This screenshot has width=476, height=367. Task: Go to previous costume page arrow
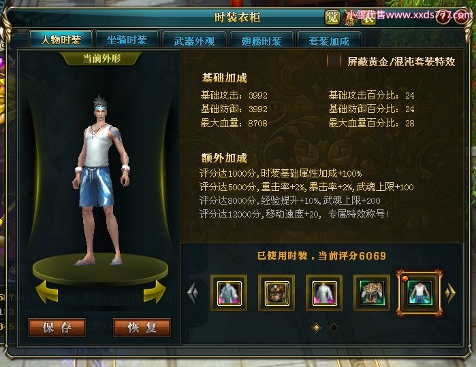pyautogui.click(x=193, y=293)
